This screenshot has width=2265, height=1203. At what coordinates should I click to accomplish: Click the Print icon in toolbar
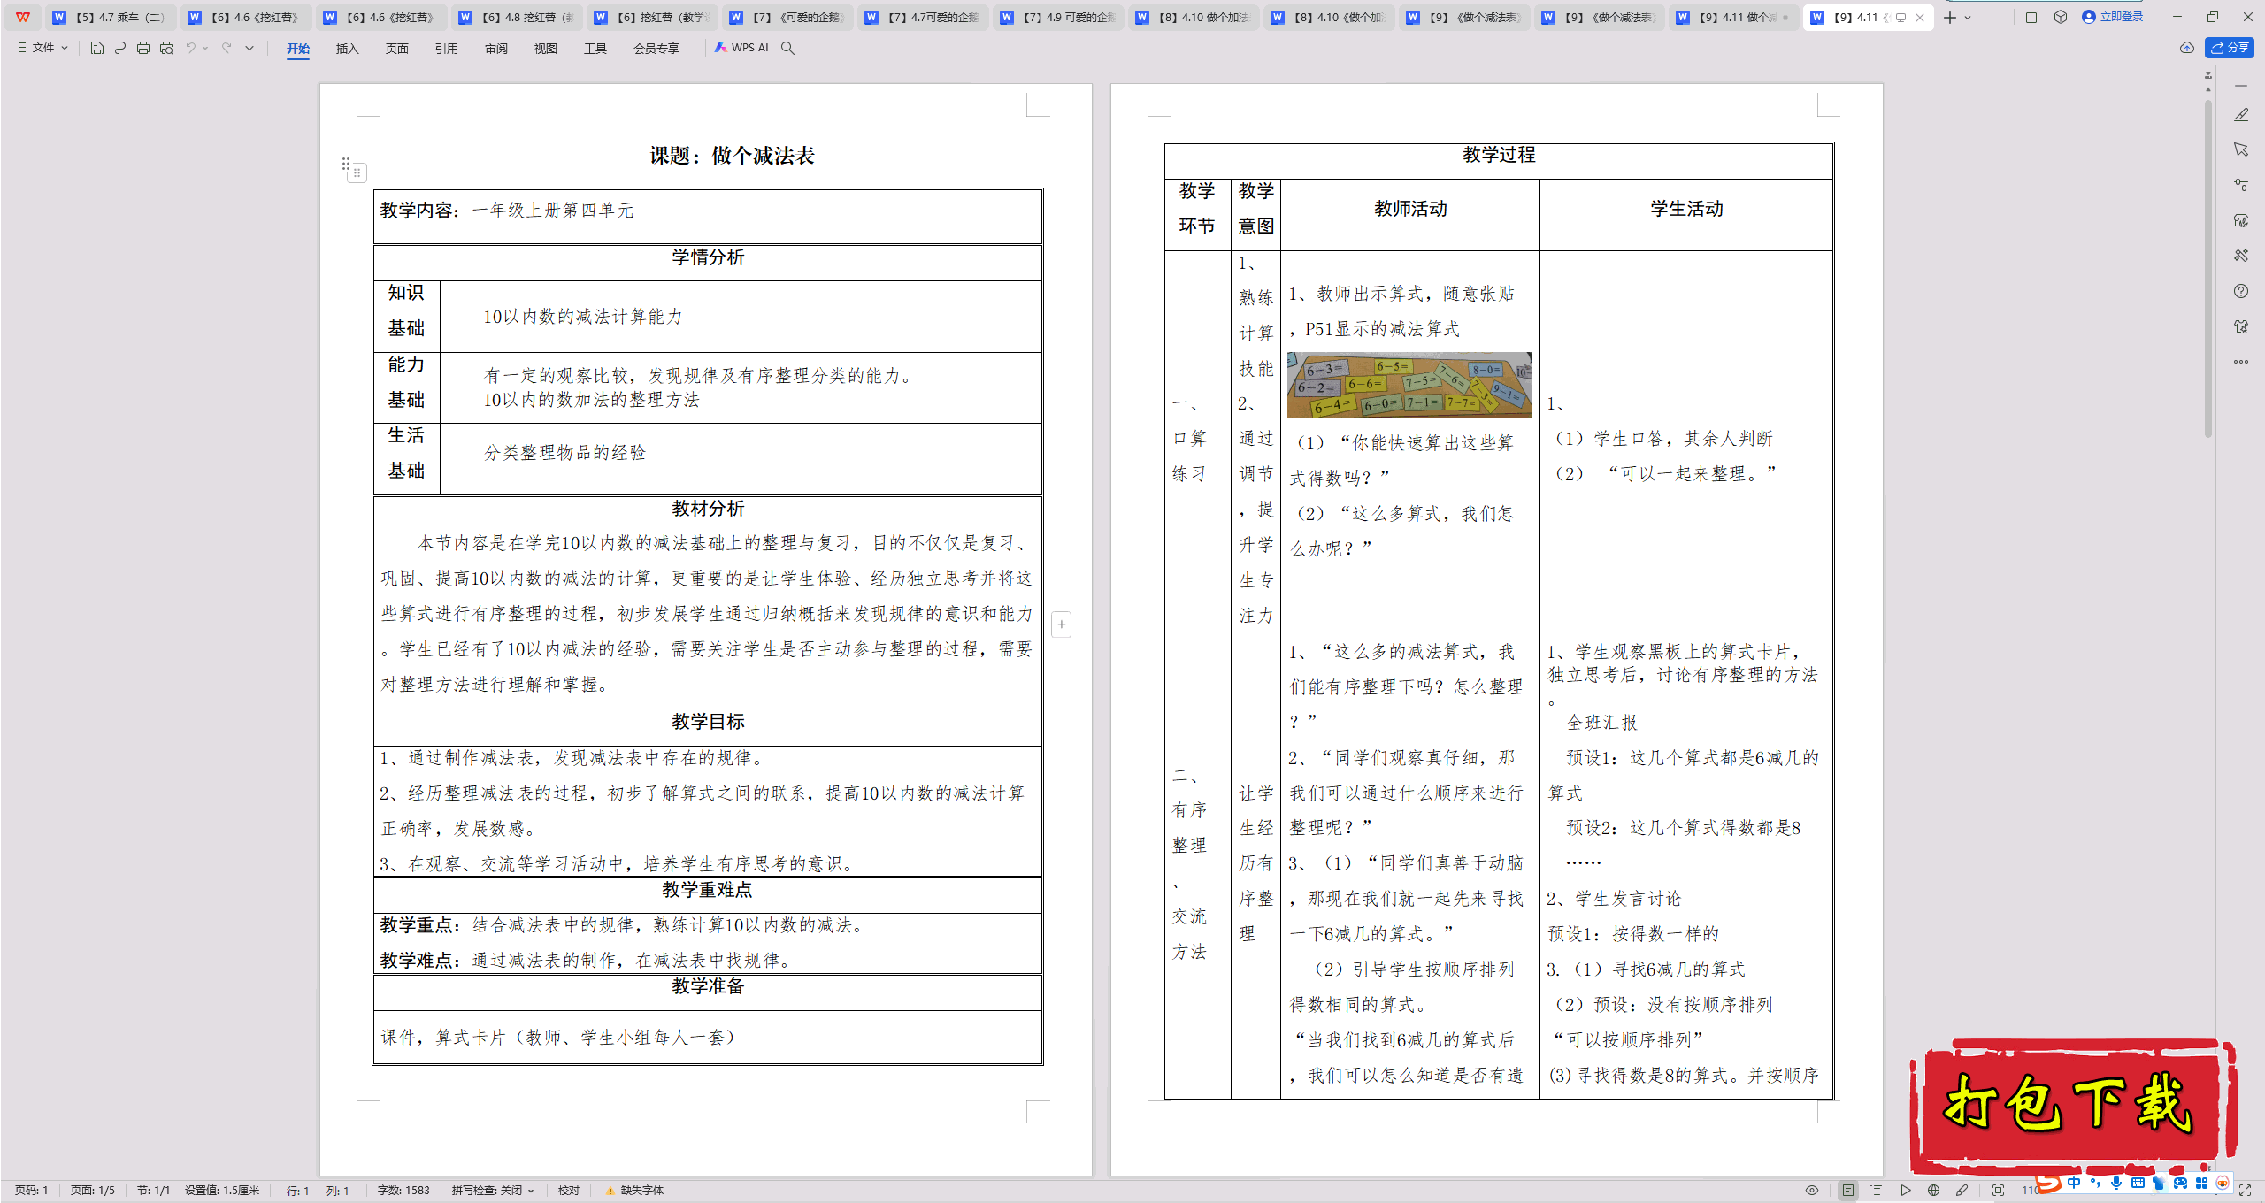pyautogui.click(x=143, y=48)
